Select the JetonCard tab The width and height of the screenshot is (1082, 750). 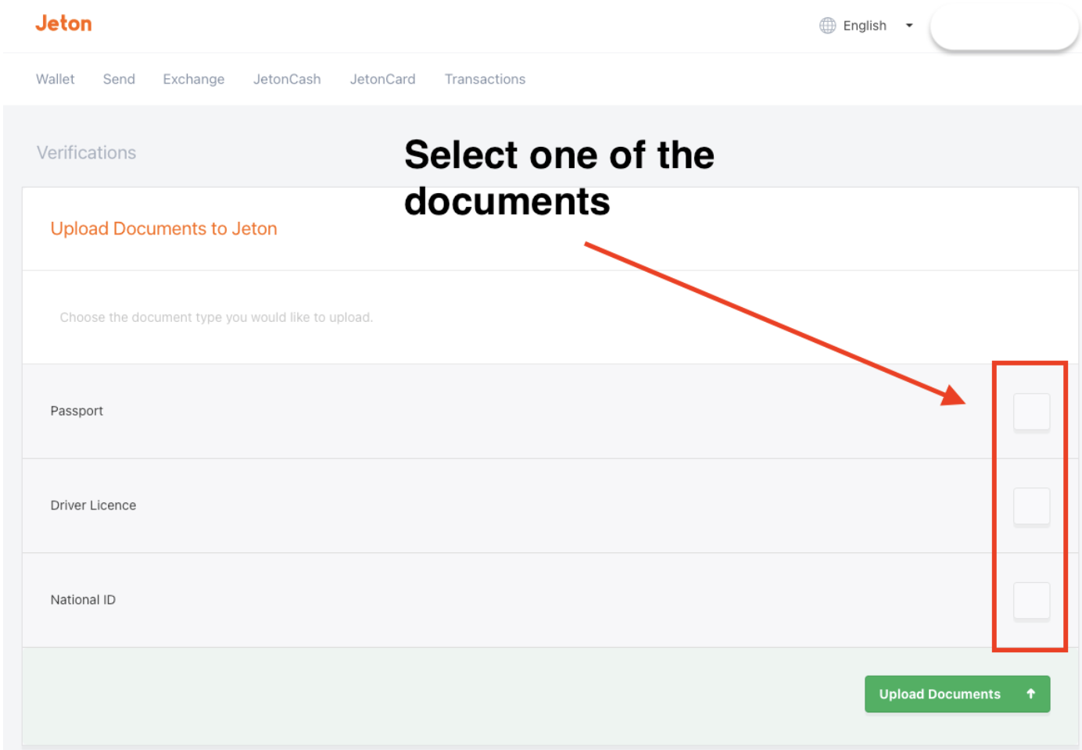tap(383, 79)
